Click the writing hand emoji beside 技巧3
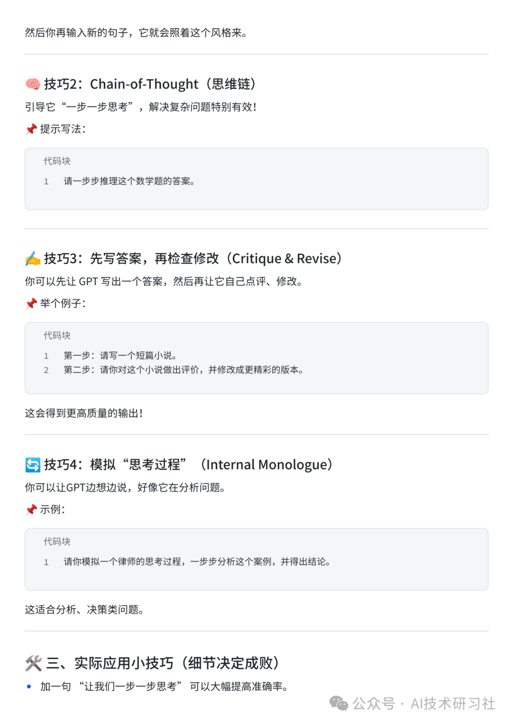Viewport: 512px width, 724px height. [33, 259]
